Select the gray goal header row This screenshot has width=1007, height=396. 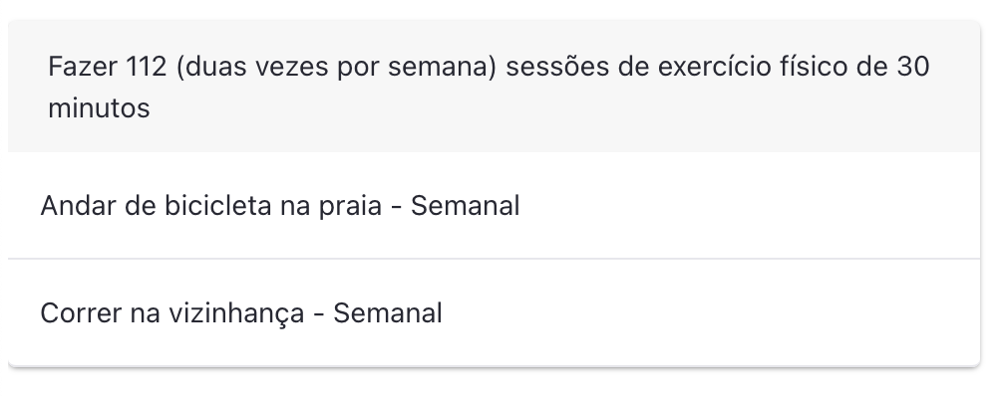click(x=494, y=86)
